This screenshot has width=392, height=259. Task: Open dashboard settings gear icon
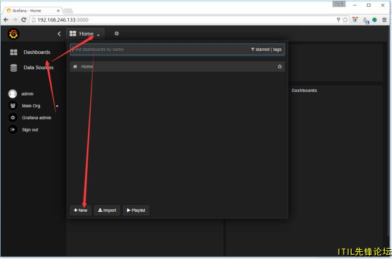pos(117,34)
